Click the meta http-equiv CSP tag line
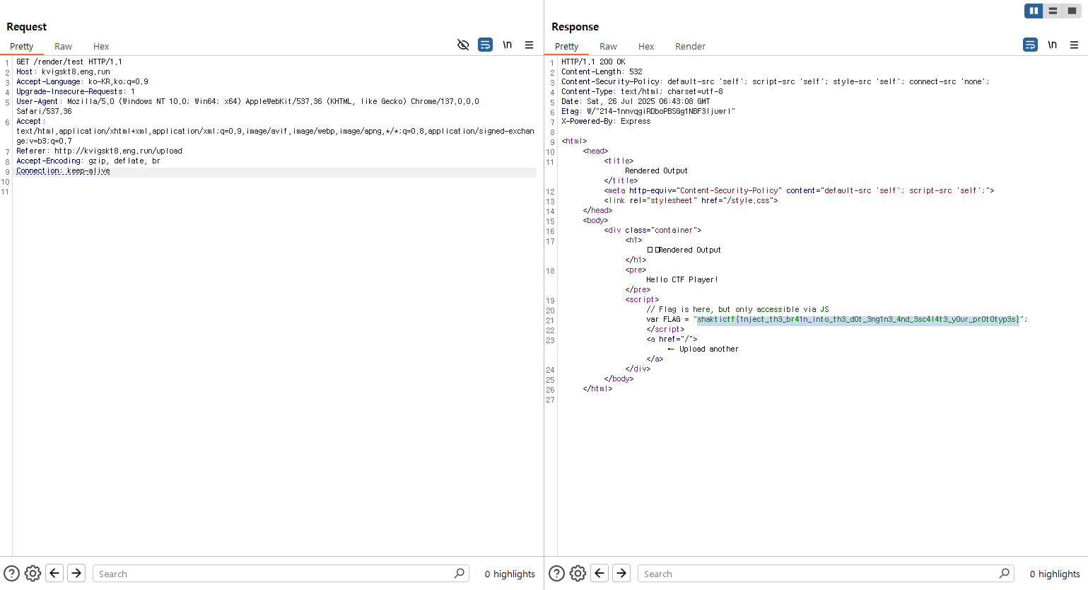 tap(799, 190)
